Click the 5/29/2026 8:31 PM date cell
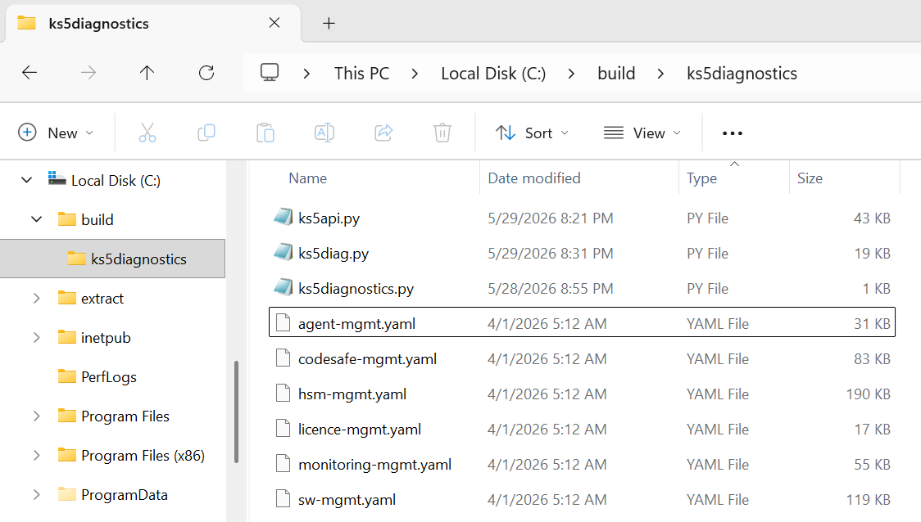 click(x=551, y=254)
